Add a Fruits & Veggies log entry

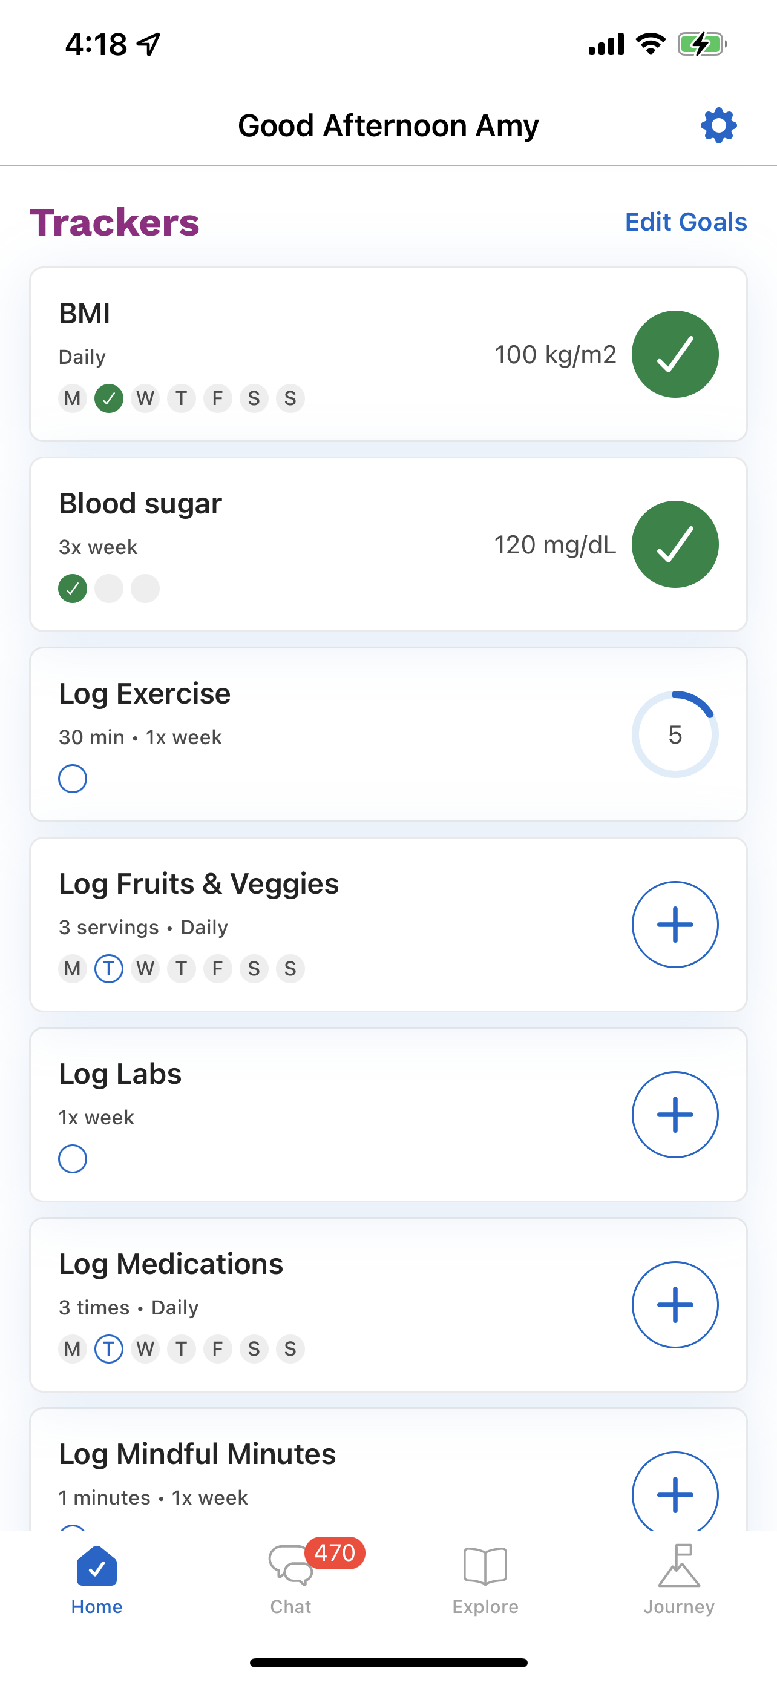675,925
